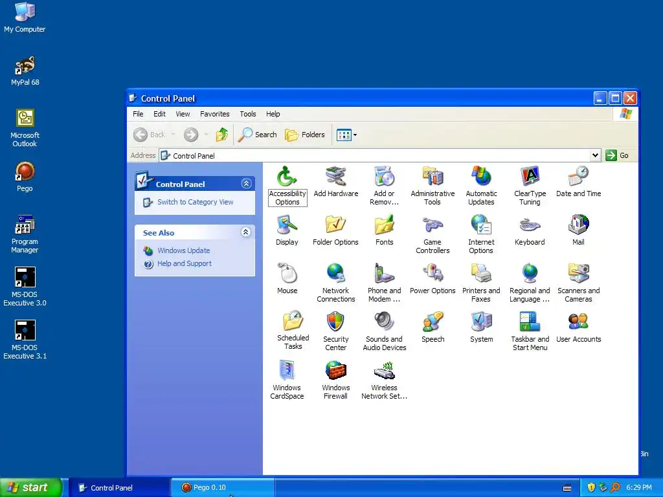This screenshot has width=663, height=497.
Task: Collapse the See Also section
Action: tap(245, 232)
